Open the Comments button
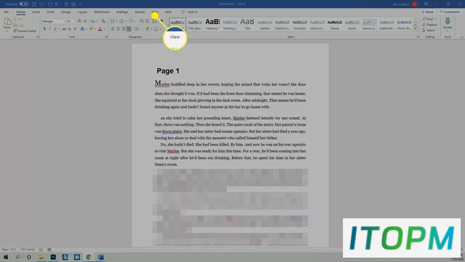465x262 pixels. pos(450,12)
